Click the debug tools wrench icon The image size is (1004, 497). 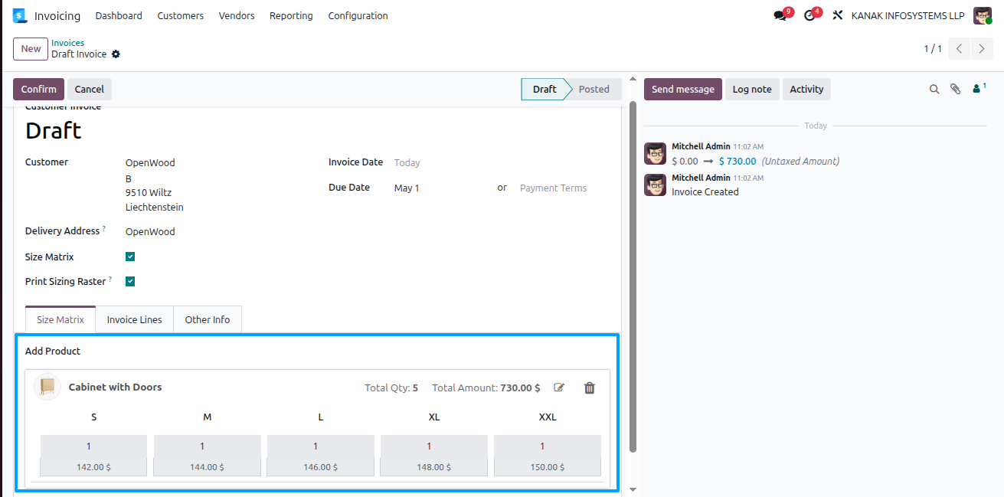click(x=838, y=15)
